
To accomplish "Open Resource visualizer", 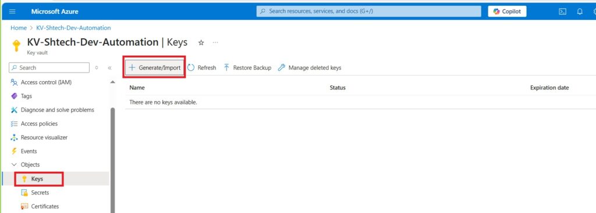I will (44, 137).
